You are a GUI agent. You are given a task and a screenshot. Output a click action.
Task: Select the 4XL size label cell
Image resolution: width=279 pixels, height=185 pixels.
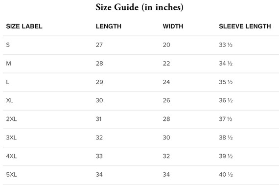click(x=11, y=156)
